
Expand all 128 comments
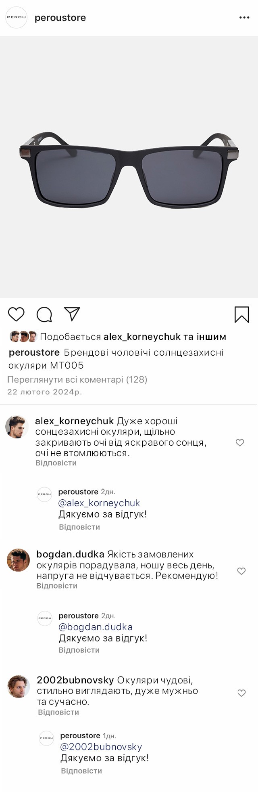(x=77, y=379)
